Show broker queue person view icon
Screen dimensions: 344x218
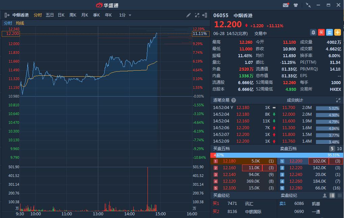point(325,195)
